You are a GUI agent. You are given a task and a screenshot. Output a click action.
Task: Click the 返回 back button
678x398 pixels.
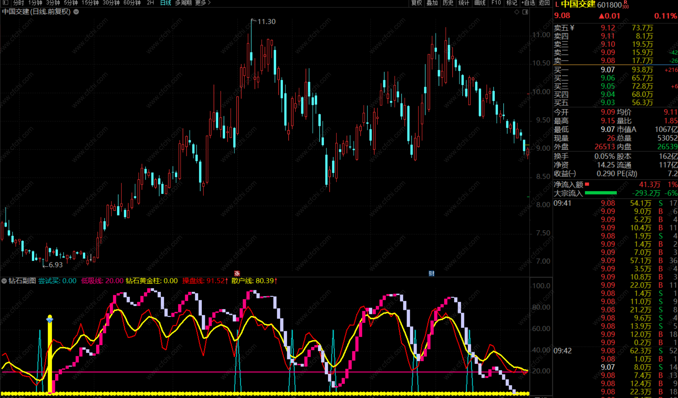pyautogui.click(x=544, y=3)
